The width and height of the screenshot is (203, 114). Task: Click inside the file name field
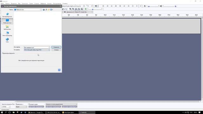click(36, 47)
